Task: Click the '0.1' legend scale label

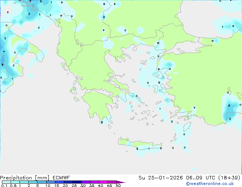Action: [x=4, y=185]
